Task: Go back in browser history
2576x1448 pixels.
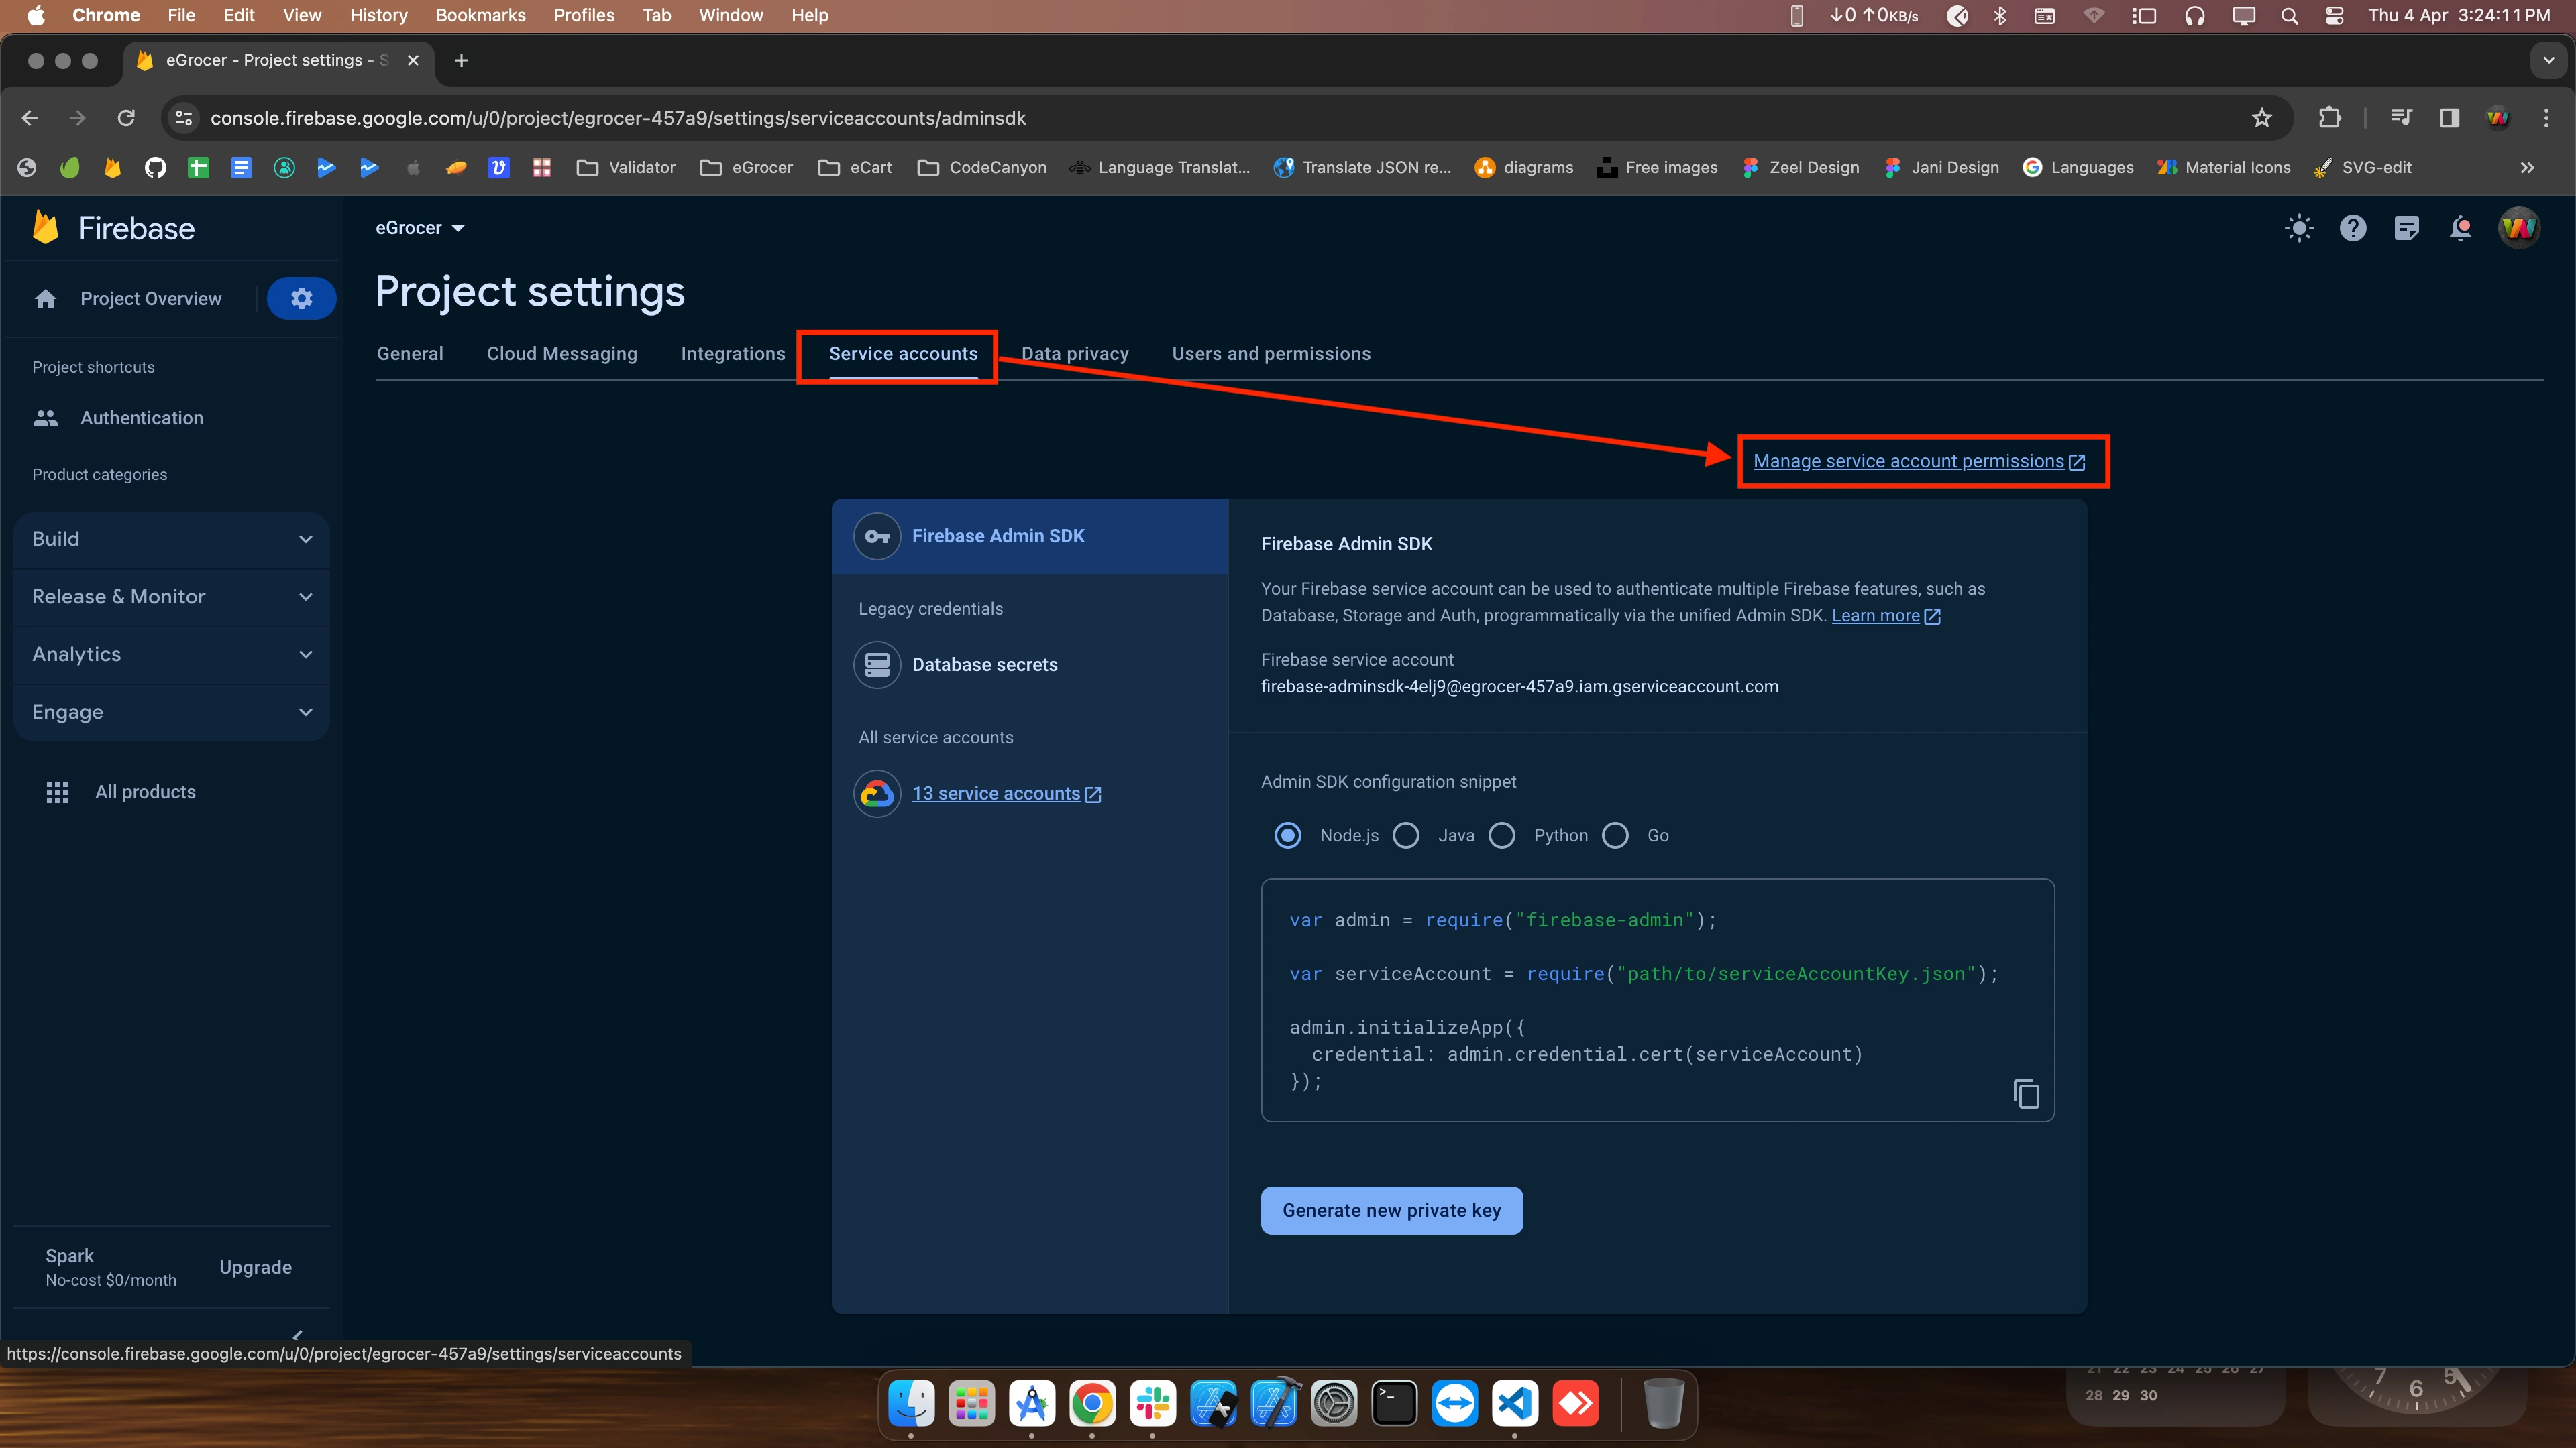Action: click(x=30, y=118)
